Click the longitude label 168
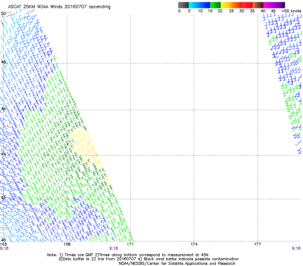This screenshot has width=303, height=266. [x=67, y=244]
